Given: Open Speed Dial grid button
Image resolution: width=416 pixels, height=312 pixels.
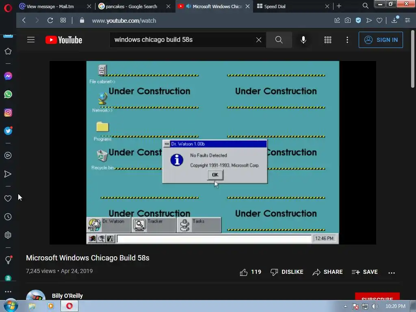Looking at the screenshot, I should pyautogui.click(x=63, y=20).
